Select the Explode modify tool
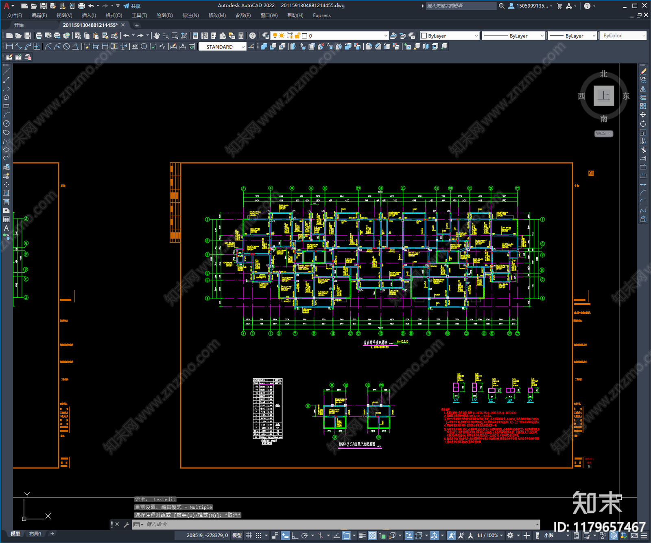 tap(643, 219)
